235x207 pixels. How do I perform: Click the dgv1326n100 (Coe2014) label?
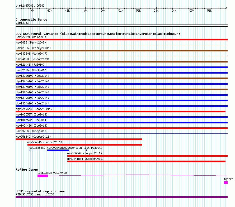pyautogui.click(x=32, y=81)
